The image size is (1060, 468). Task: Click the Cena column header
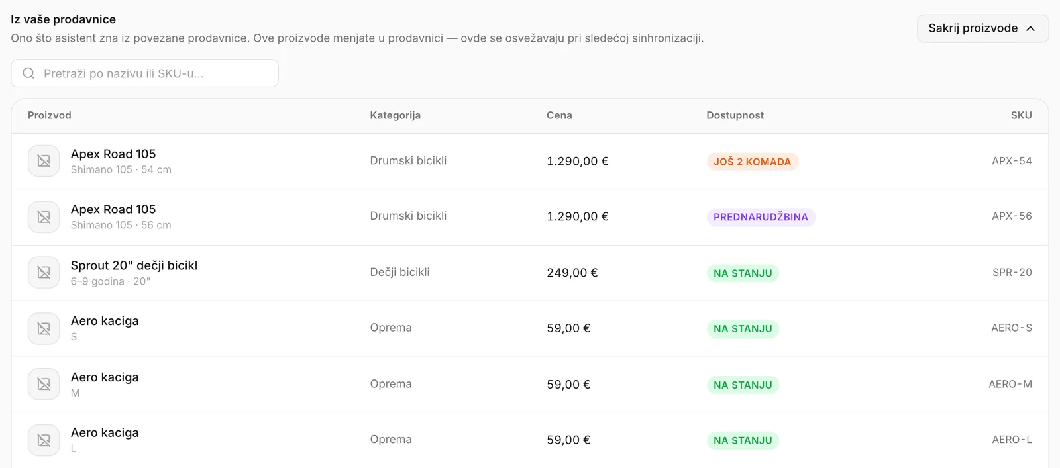tap(559, 115)
